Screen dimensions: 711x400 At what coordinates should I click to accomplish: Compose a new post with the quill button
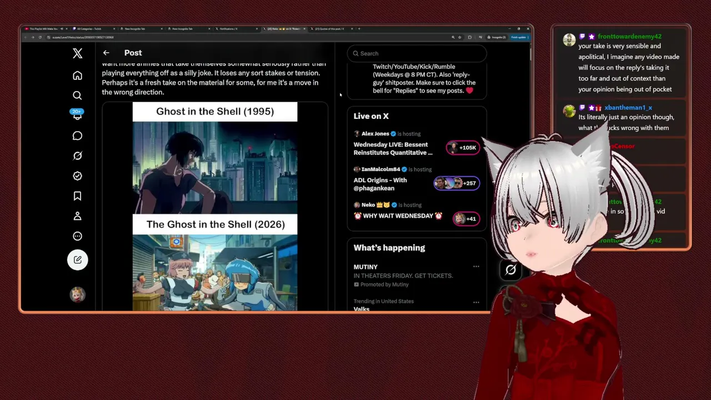point(77,259)
